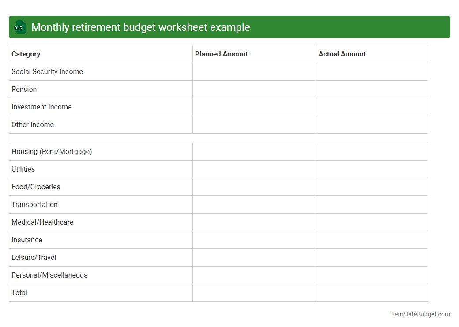Select the Social Security Income row label
459x327 pixels.
click(x=47, y=71)
